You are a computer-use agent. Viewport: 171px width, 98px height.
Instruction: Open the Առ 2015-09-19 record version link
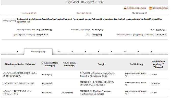pos(84,13)
